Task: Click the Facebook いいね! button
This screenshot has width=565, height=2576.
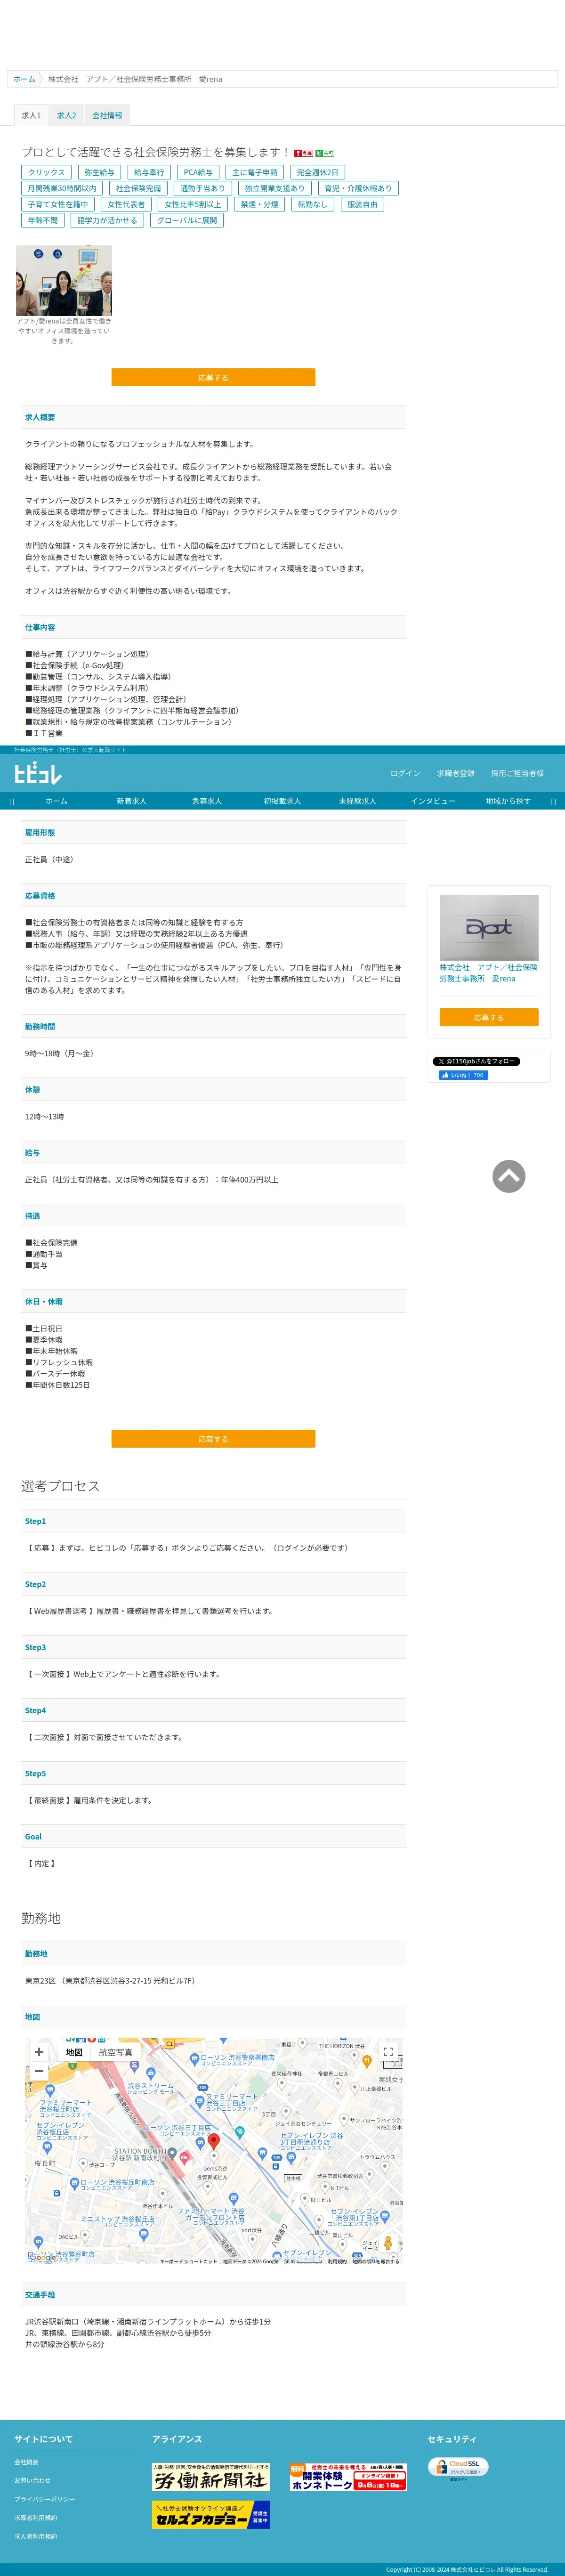Action: click(463, 1075)
